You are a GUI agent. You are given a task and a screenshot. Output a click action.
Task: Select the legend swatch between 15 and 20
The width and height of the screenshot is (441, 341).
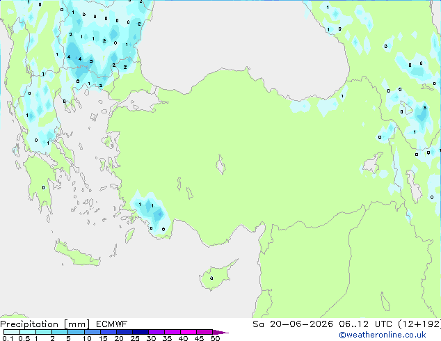109,332
